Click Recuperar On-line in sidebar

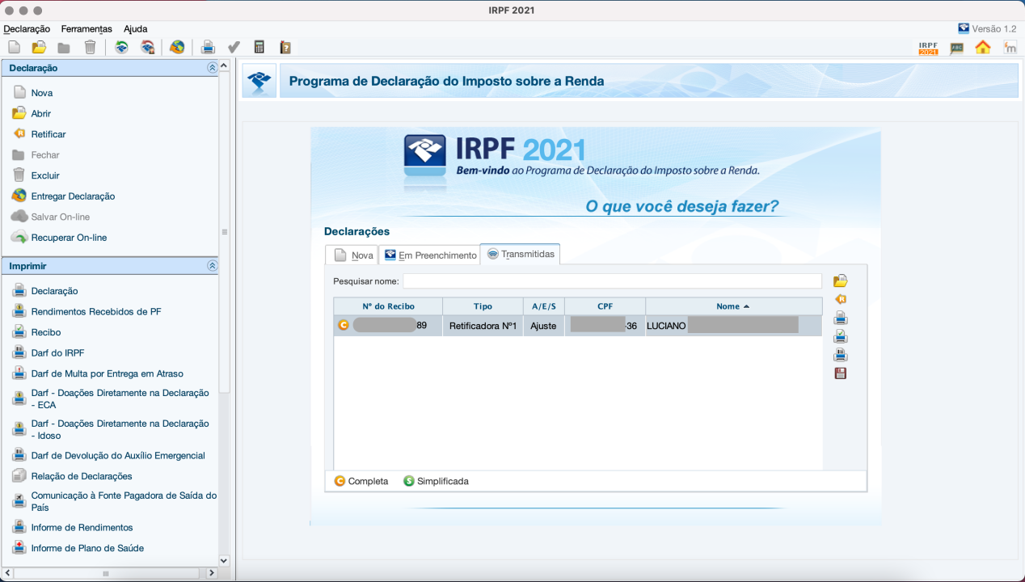(69, 238)
